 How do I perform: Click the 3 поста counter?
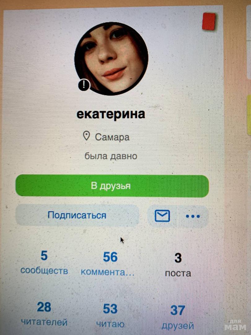point(178,265)
